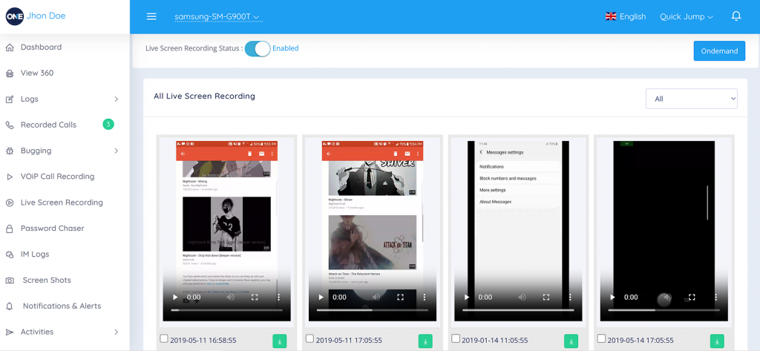The image size is (760, 351).
Task: Open Screen Shots menu item
Action: coord(47,281)
